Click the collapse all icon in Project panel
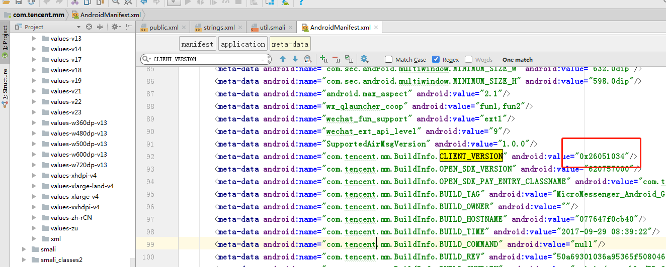The height and width of the screenshot is (267, 666). tap(100, 27)
